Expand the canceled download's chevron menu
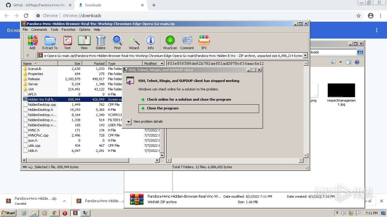 coord(64,201)
